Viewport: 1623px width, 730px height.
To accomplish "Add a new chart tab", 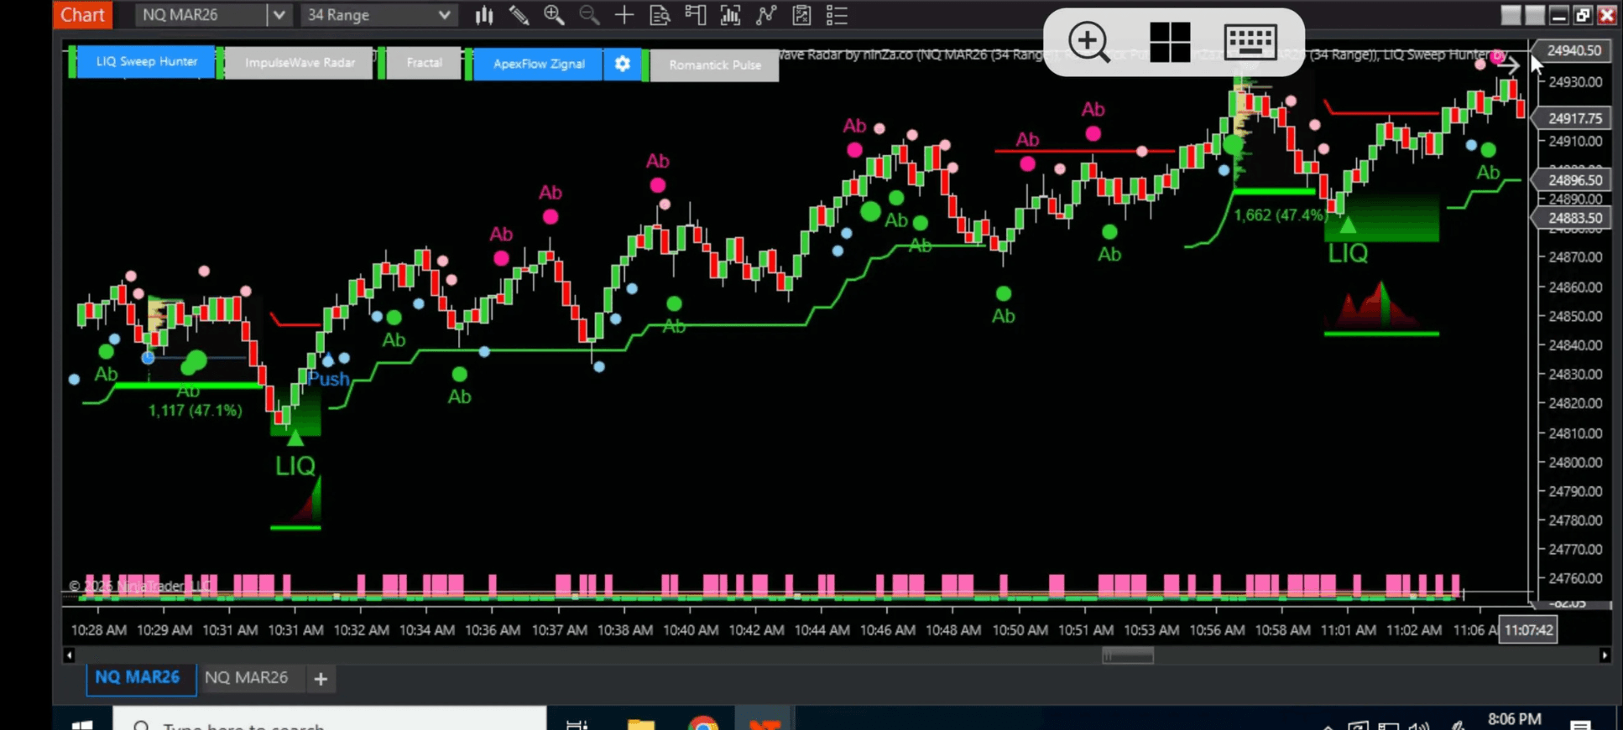I will click(x=321, y=679).
